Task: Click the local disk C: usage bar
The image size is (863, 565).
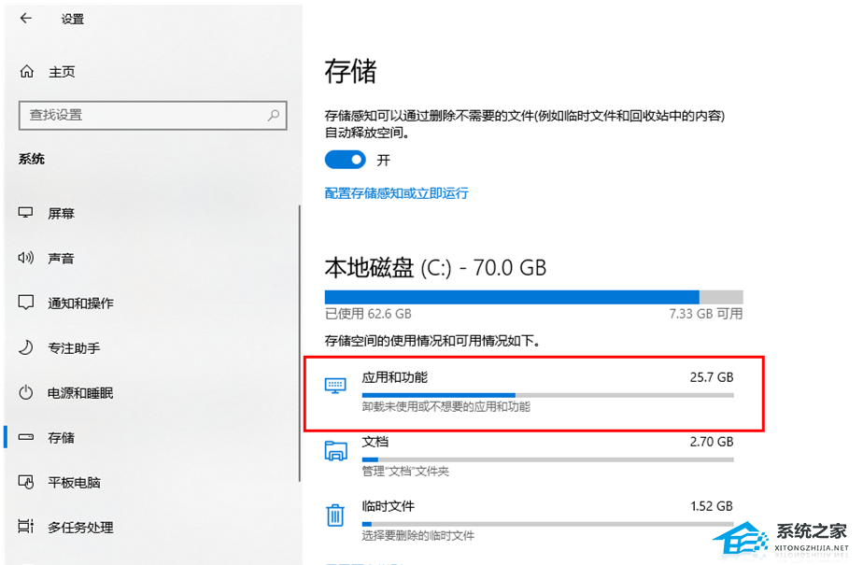Action: (533, 296)
